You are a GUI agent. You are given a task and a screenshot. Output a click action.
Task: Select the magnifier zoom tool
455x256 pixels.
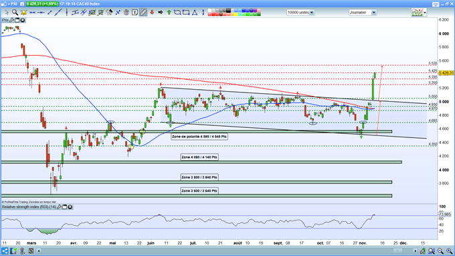click(15, 12)
